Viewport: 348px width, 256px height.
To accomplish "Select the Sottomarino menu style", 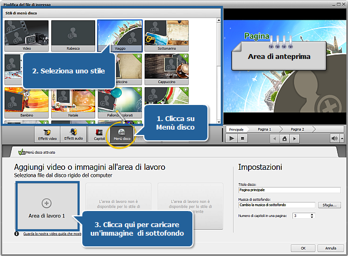I will pos(166,36).
